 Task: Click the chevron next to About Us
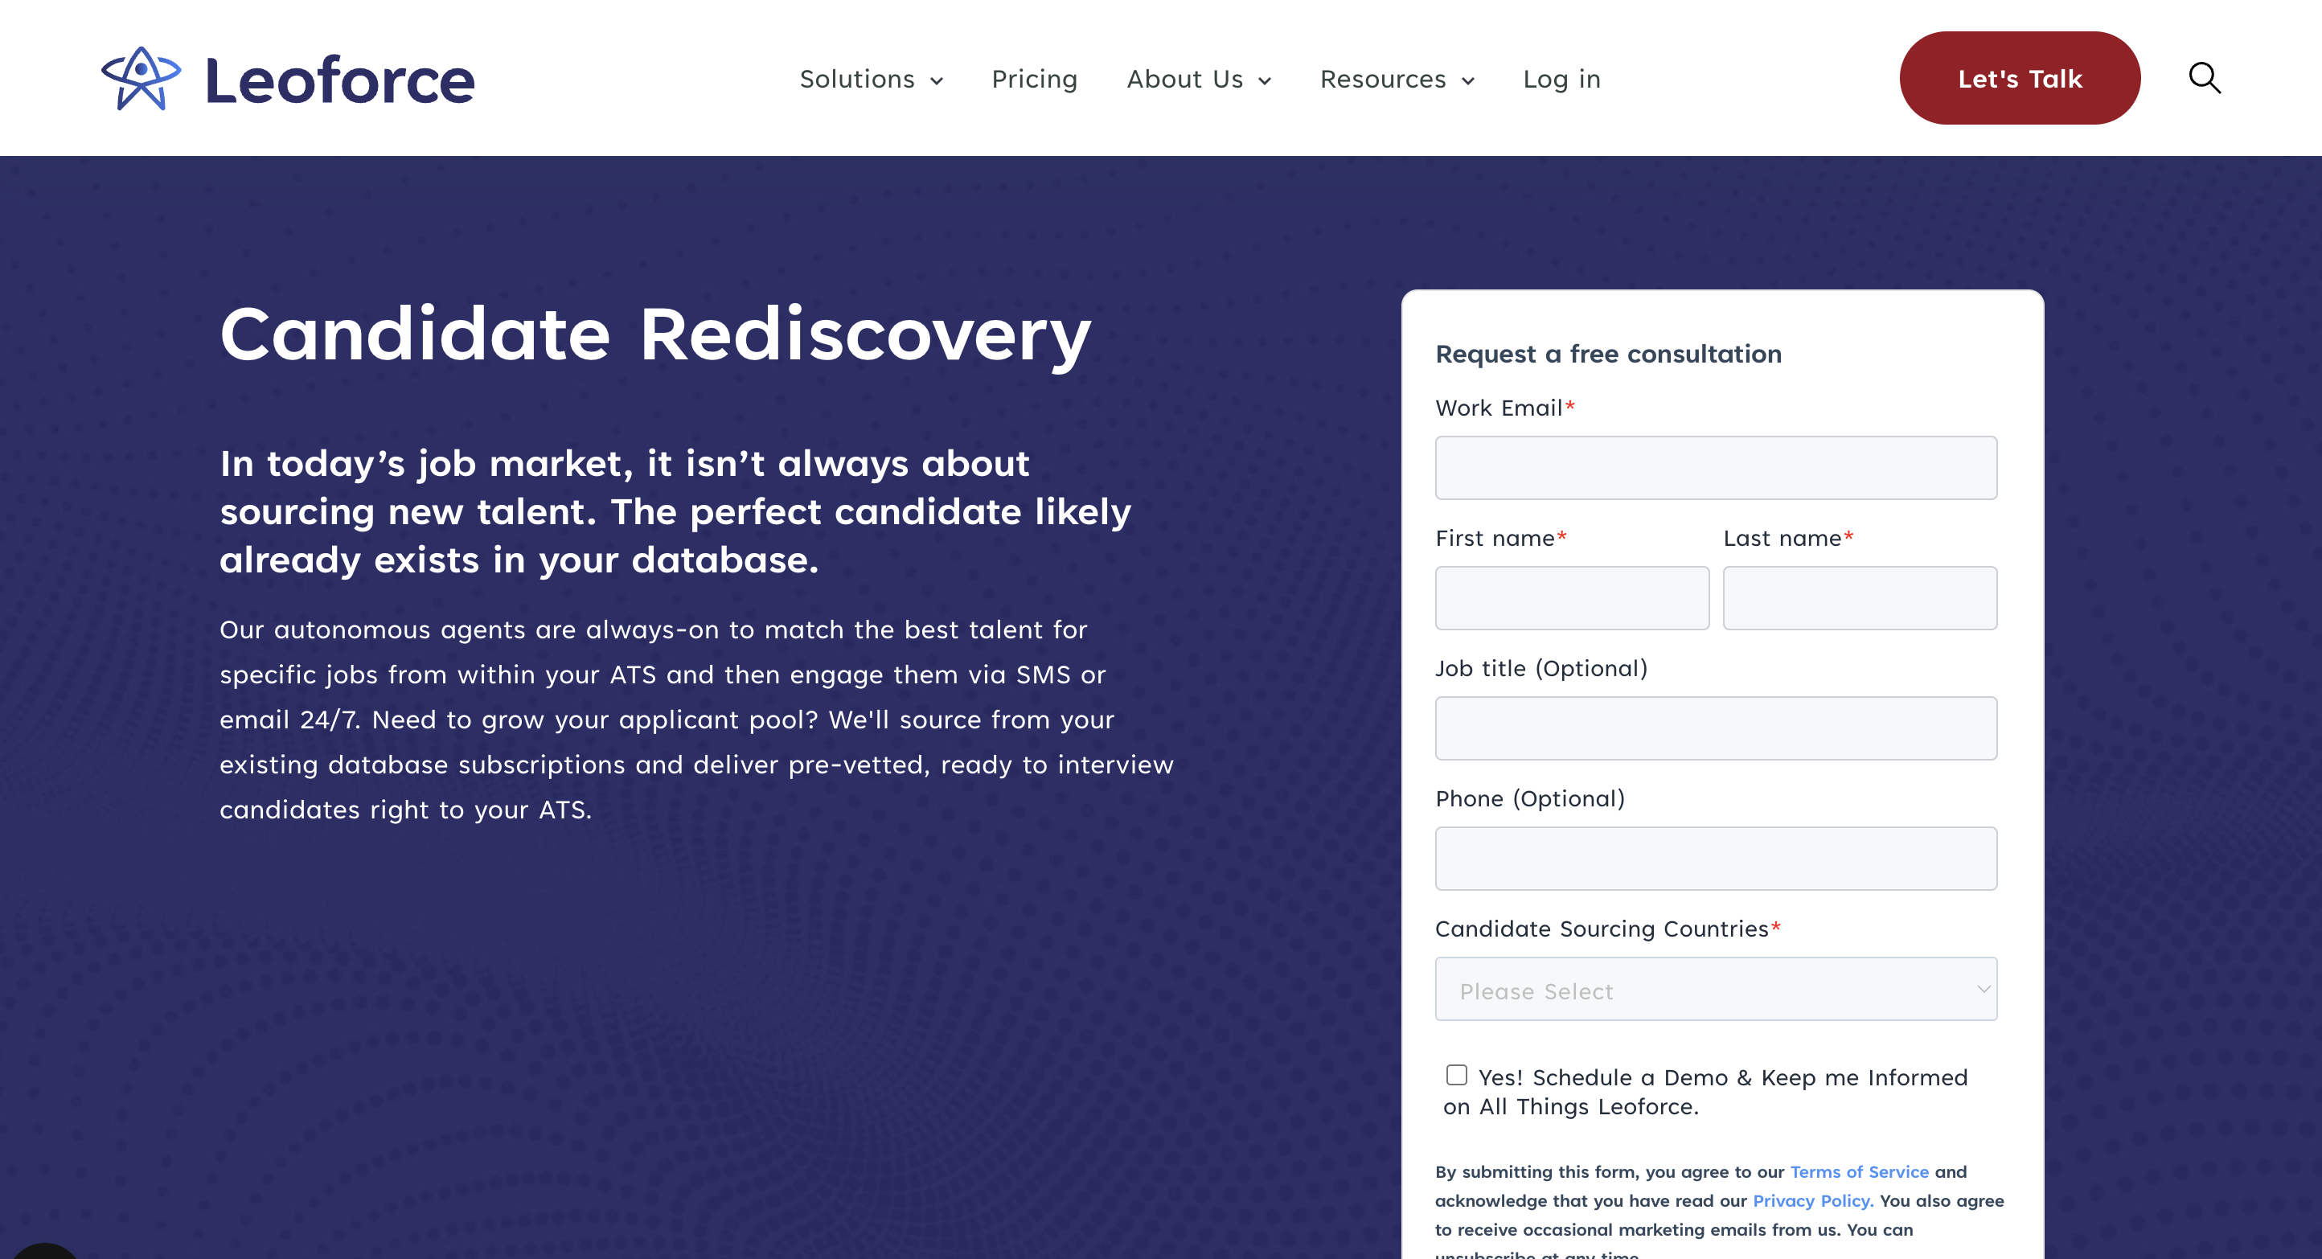click(1265, 81)
